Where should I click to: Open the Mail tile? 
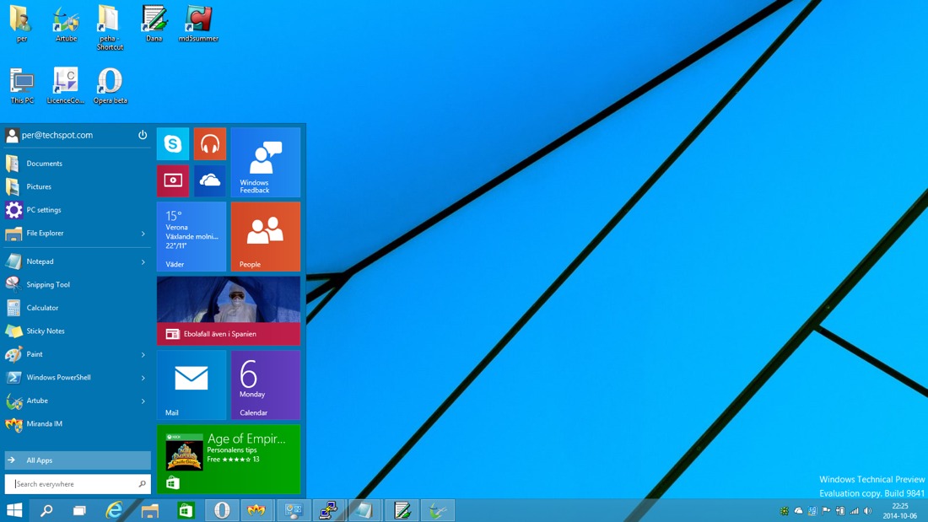pyautogui.click(x=192, y=385)
